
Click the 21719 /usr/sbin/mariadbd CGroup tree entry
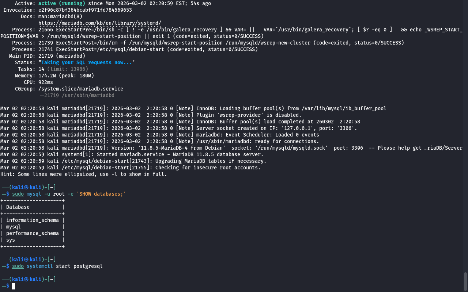79,95
